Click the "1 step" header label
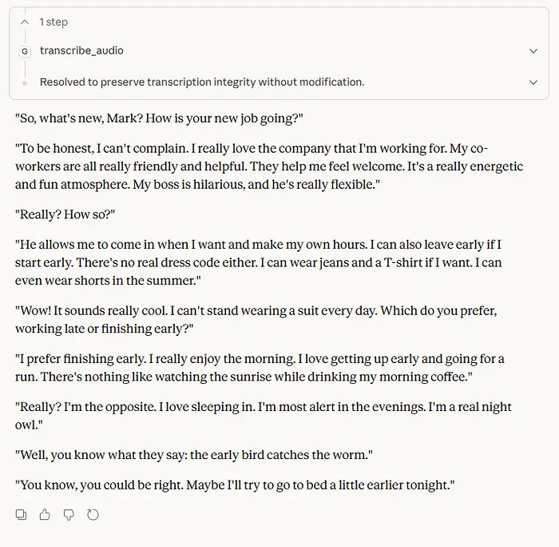559x547 pixels. pos(54,22)
